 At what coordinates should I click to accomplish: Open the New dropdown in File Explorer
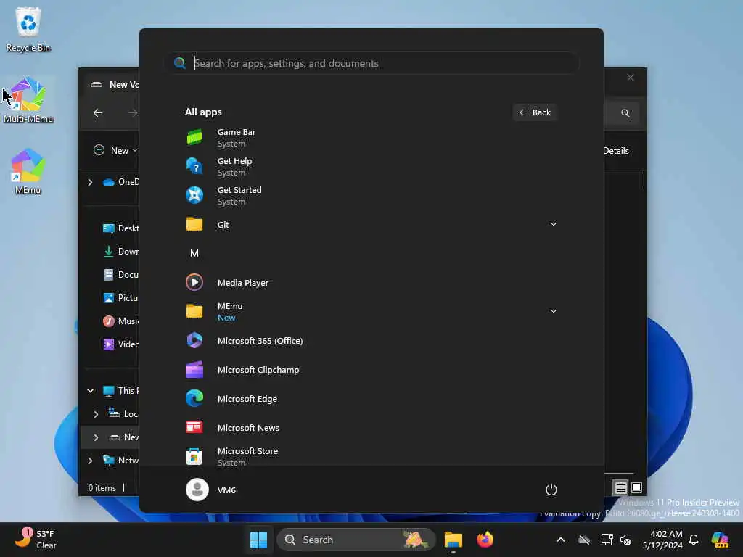115,151
